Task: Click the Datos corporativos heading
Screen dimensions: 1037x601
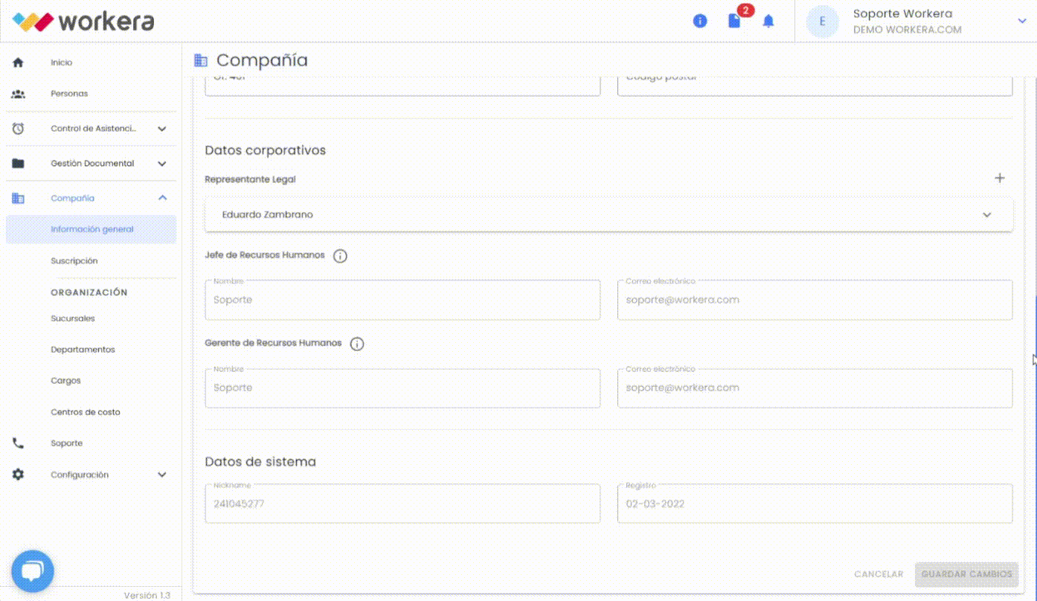Action: click(266, 150)
